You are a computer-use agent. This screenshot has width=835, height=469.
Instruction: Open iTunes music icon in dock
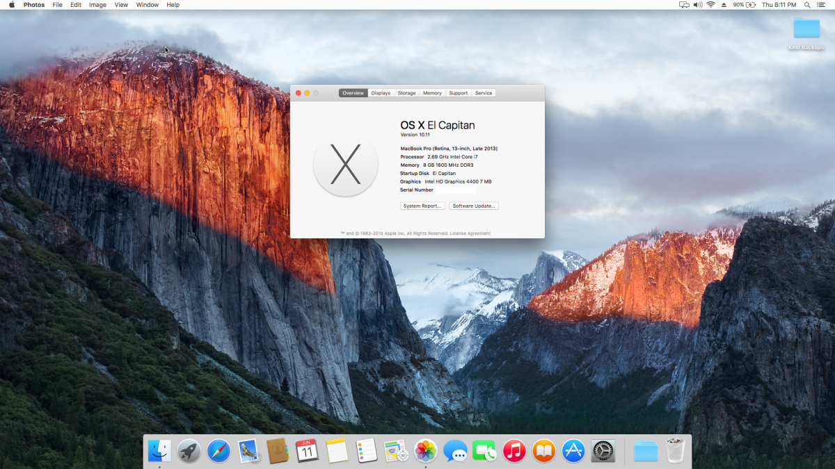coord(514,451)
